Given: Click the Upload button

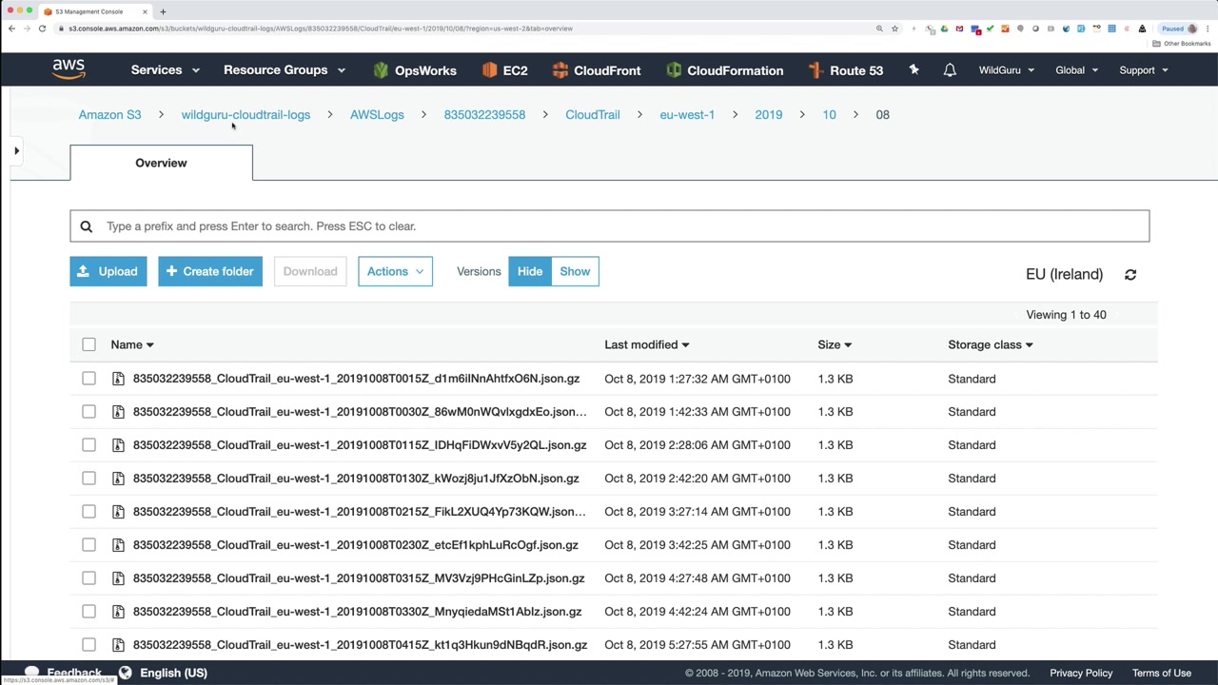Looking at the screenshot, I should (108, 271).
